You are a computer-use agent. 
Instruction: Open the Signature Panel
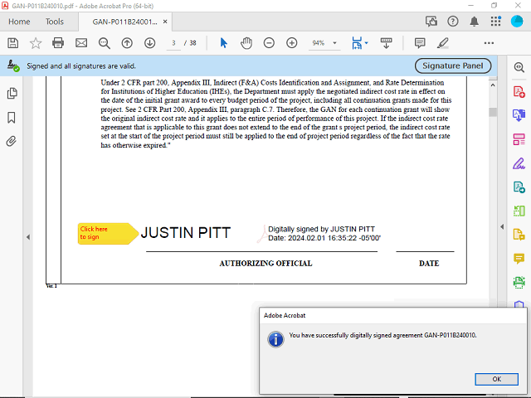[x=453, y=66]
